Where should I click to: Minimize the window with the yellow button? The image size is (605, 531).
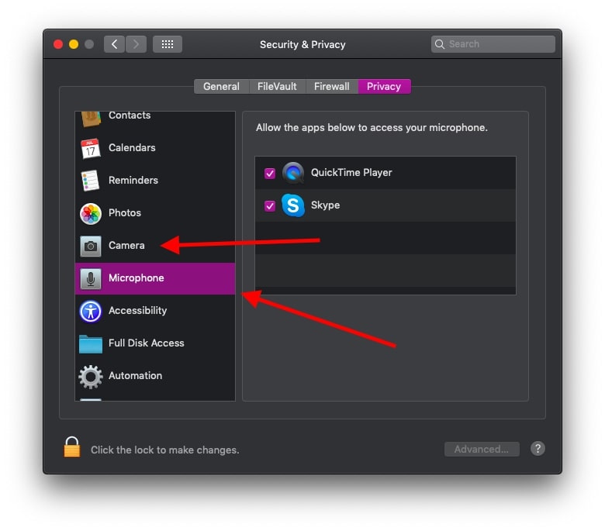tap(74, 44)
